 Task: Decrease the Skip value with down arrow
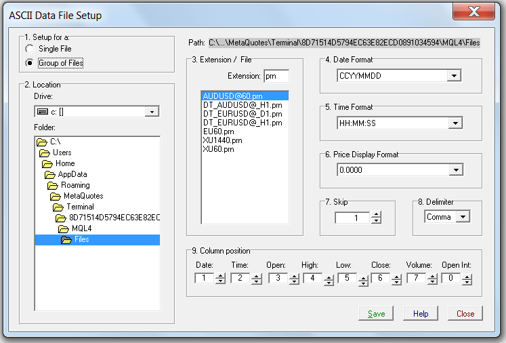(x=376, y=220)
